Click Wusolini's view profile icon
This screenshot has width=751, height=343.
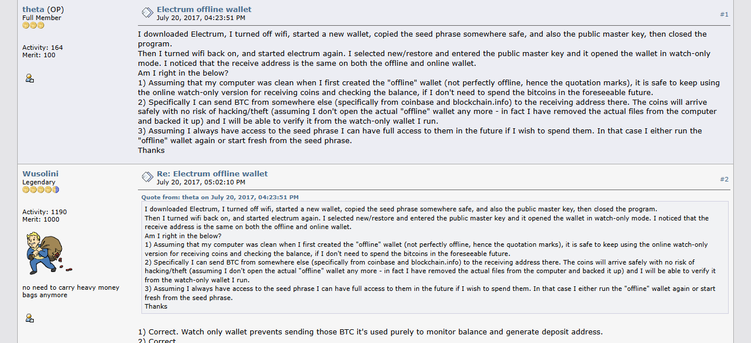(30, 317)
